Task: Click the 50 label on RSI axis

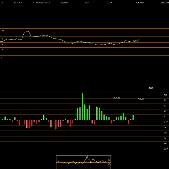Action: [x=2, y=44]
